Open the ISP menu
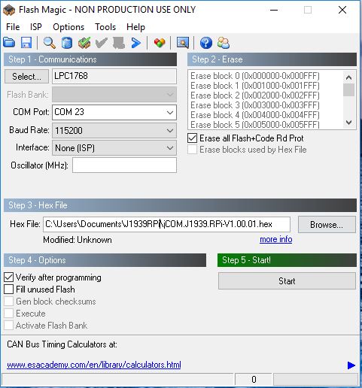Image resolution: width=362 pixels, height=388 pixels. pyautogui.click(x=36, y=27)
